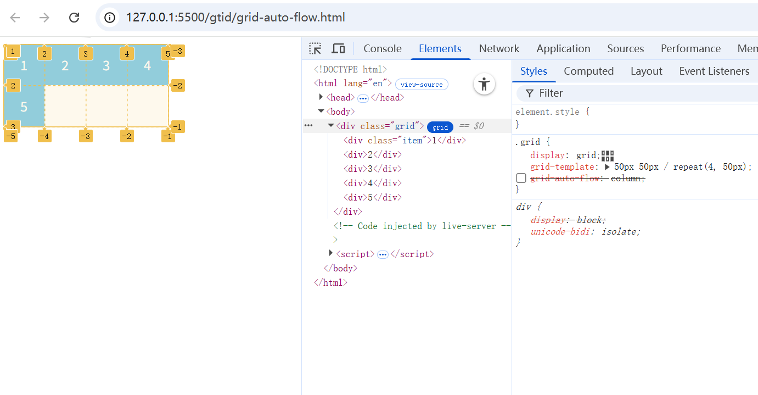Collapse the div class grid node
This screenshot has width=758, height=395.
[x=331, y=125]
